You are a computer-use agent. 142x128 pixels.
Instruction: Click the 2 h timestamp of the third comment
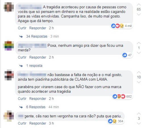coord(51,99)
